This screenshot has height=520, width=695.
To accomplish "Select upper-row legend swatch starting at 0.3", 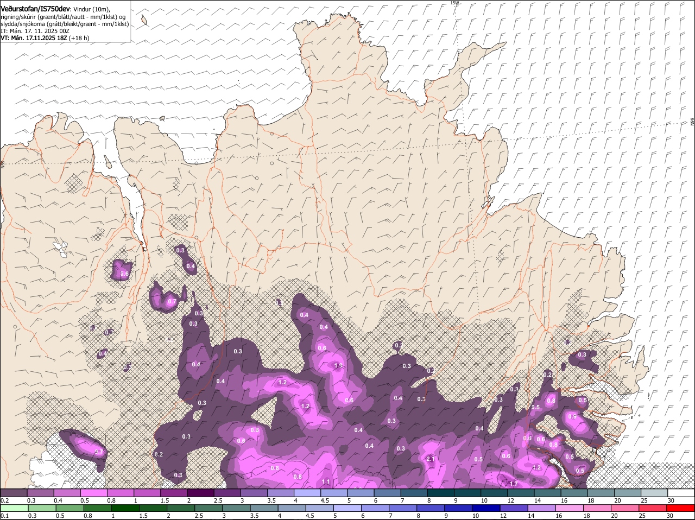I will (41, 493).
